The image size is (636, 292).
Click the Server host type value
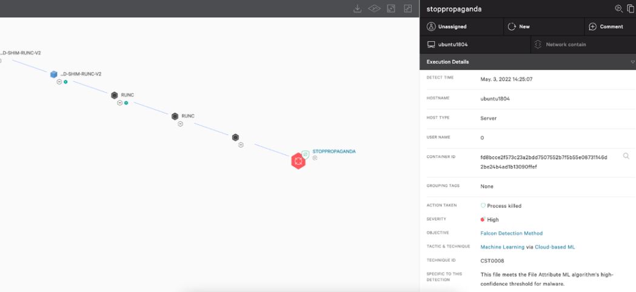(488, 118)
